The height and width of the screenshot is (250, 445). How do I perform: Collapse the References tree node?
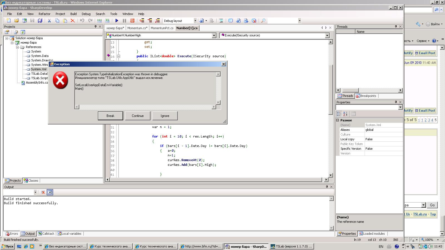[x=17, y=47]
